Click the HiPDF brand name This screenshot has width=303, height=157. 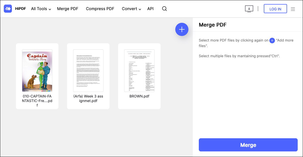[x=20, y=9]
